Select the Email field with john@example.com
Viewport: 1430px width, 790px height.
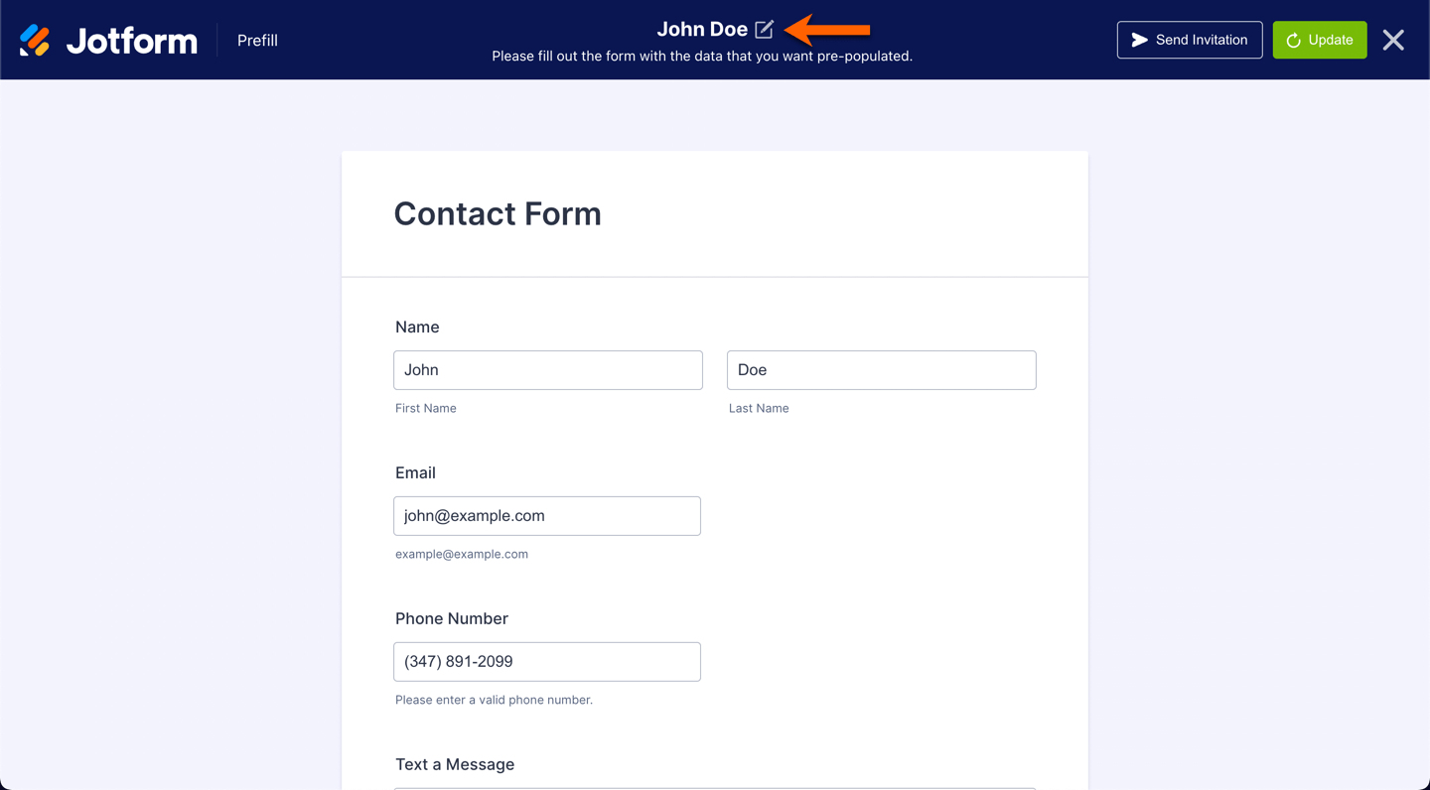coord(546,516)
